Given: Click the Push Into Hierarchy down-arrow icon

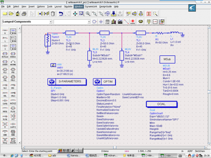Looking at the screenshot, I should [x=114, y=13].
